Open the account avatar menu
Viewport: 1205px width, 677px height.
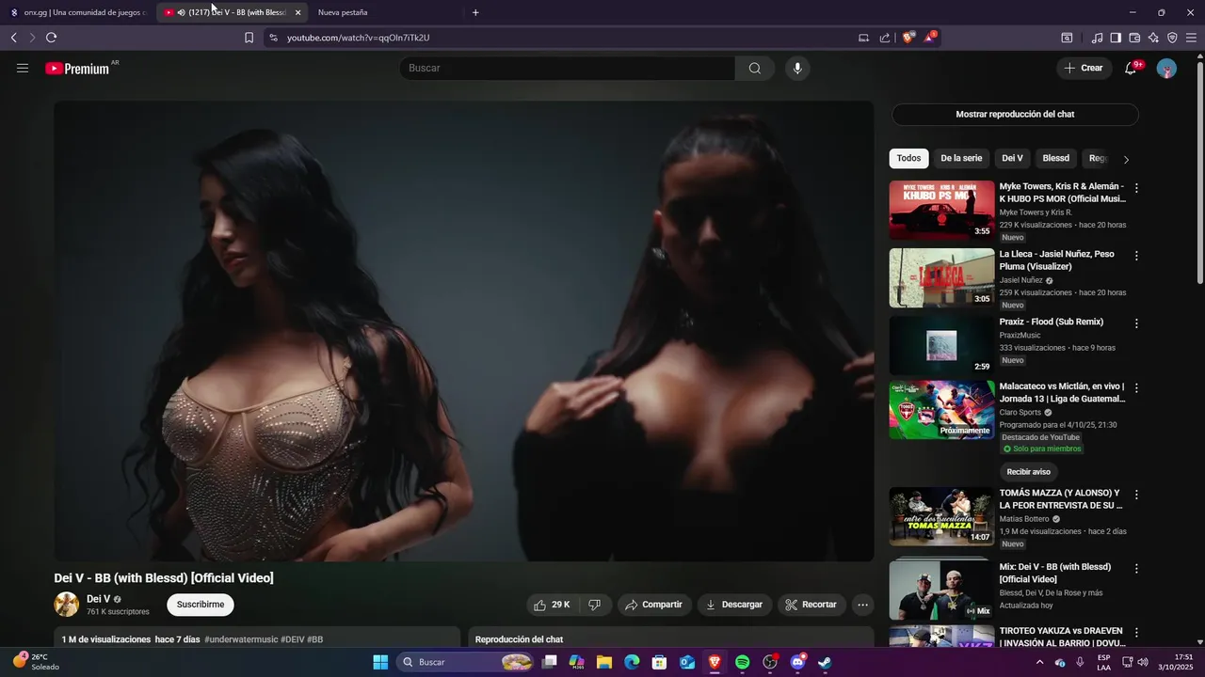click(x=1166, y=68)
